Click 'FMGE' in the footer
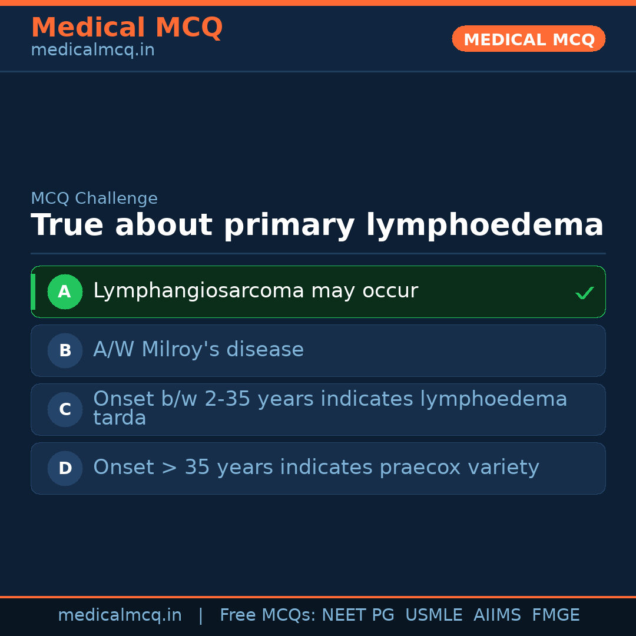The height and width of the screenshot is (636, 636). click(x=556, y=615)
